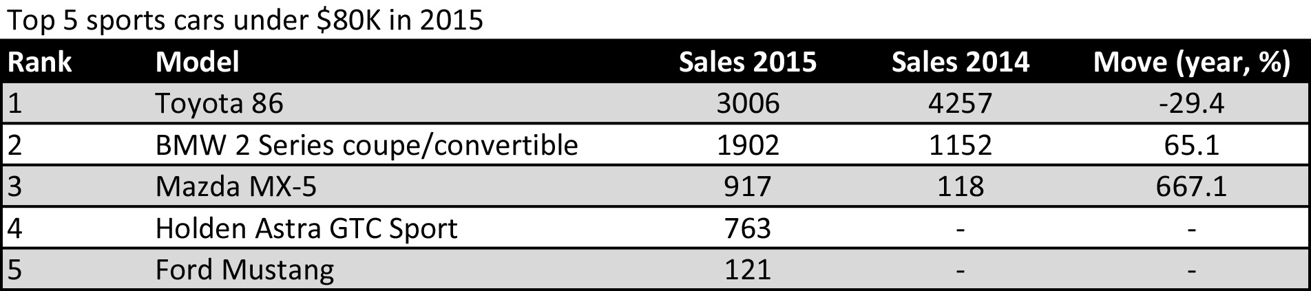Click the Holden Astra GTC Sport cell
This screenshot has height=291, width=1311.
306,228
